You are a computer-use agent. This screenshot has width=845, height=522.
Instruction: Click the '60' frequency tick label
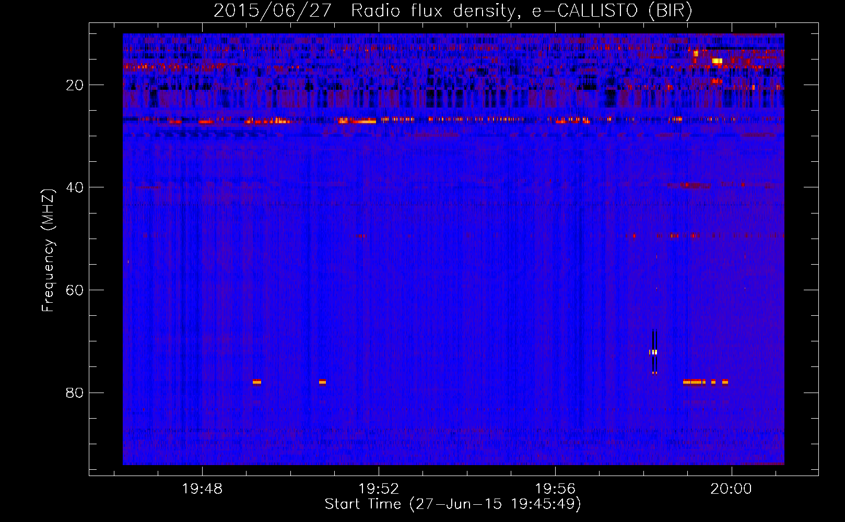click(x=75, y=290)
